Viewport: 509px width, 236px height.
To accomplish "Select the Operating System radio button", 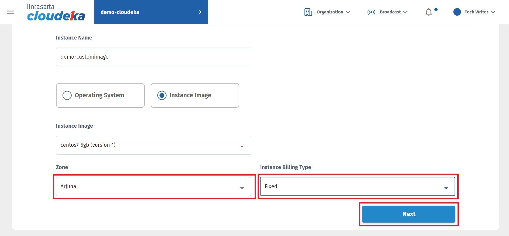I will point(67,95).
